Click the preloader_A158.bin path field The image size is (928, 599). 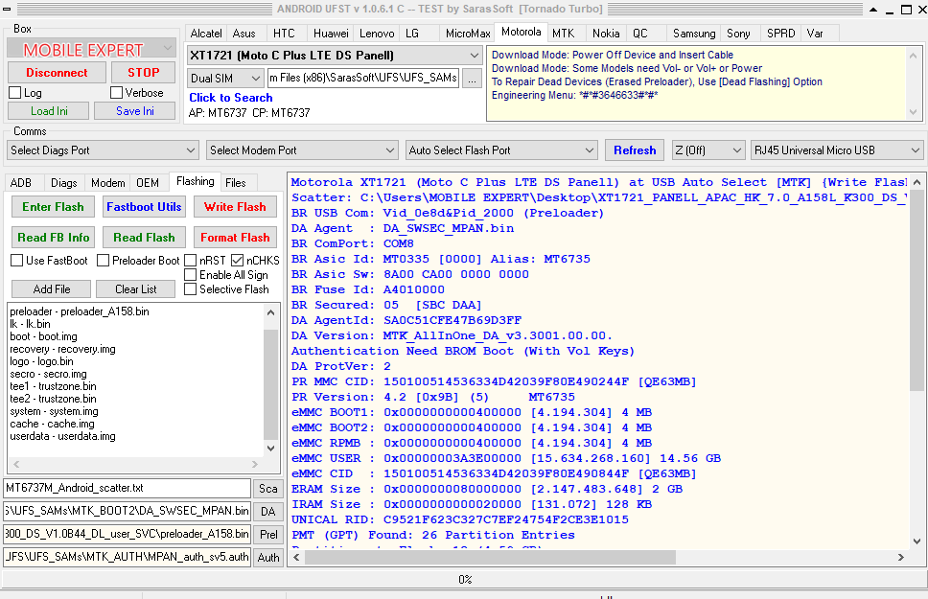pyautogui.click(x=128, y=535)
